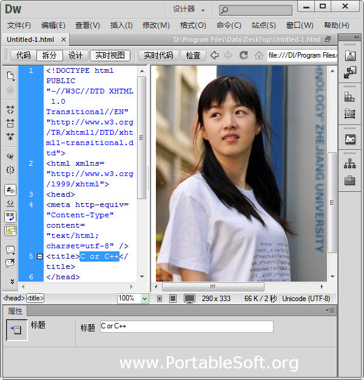Close the Untitled-1.html tab
The width and height of the screenshot is (364, 380).
click(x=64, y=39)
